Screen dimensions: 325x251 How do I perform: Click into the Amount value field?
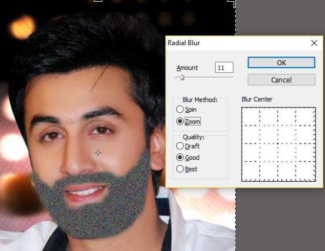coord(224,68)
